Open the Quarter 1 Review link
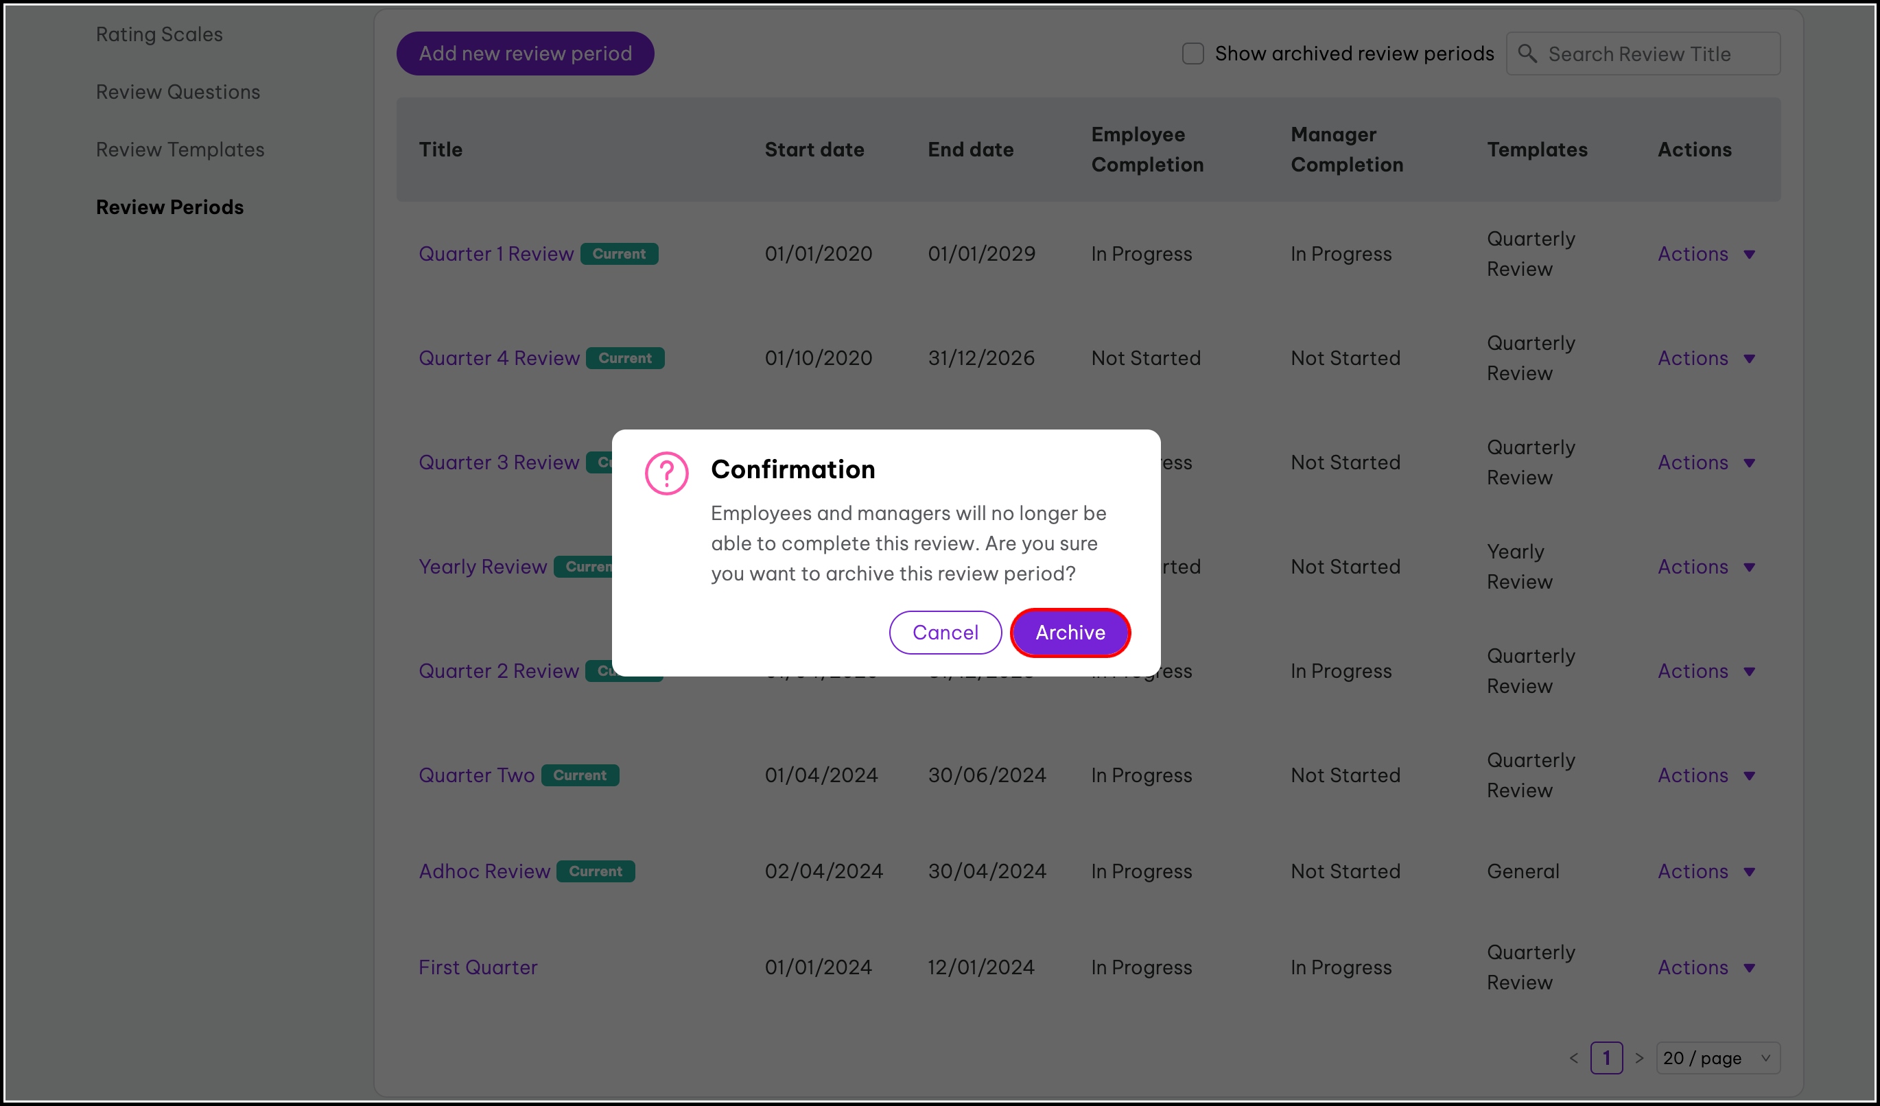 [495, 255]
